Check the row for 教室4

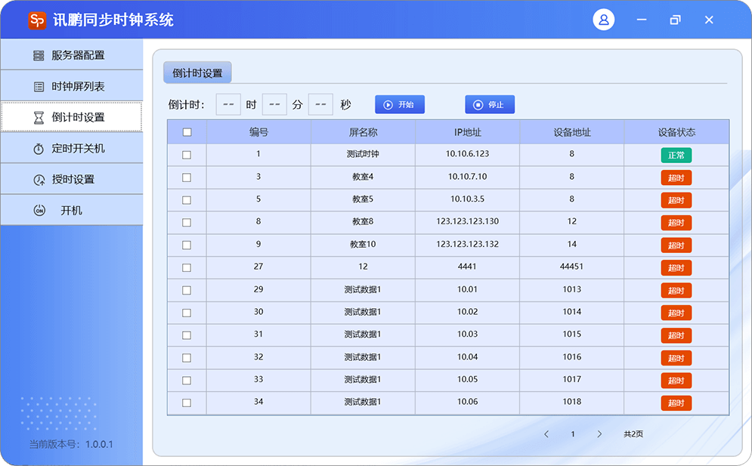tap(187, 177)
